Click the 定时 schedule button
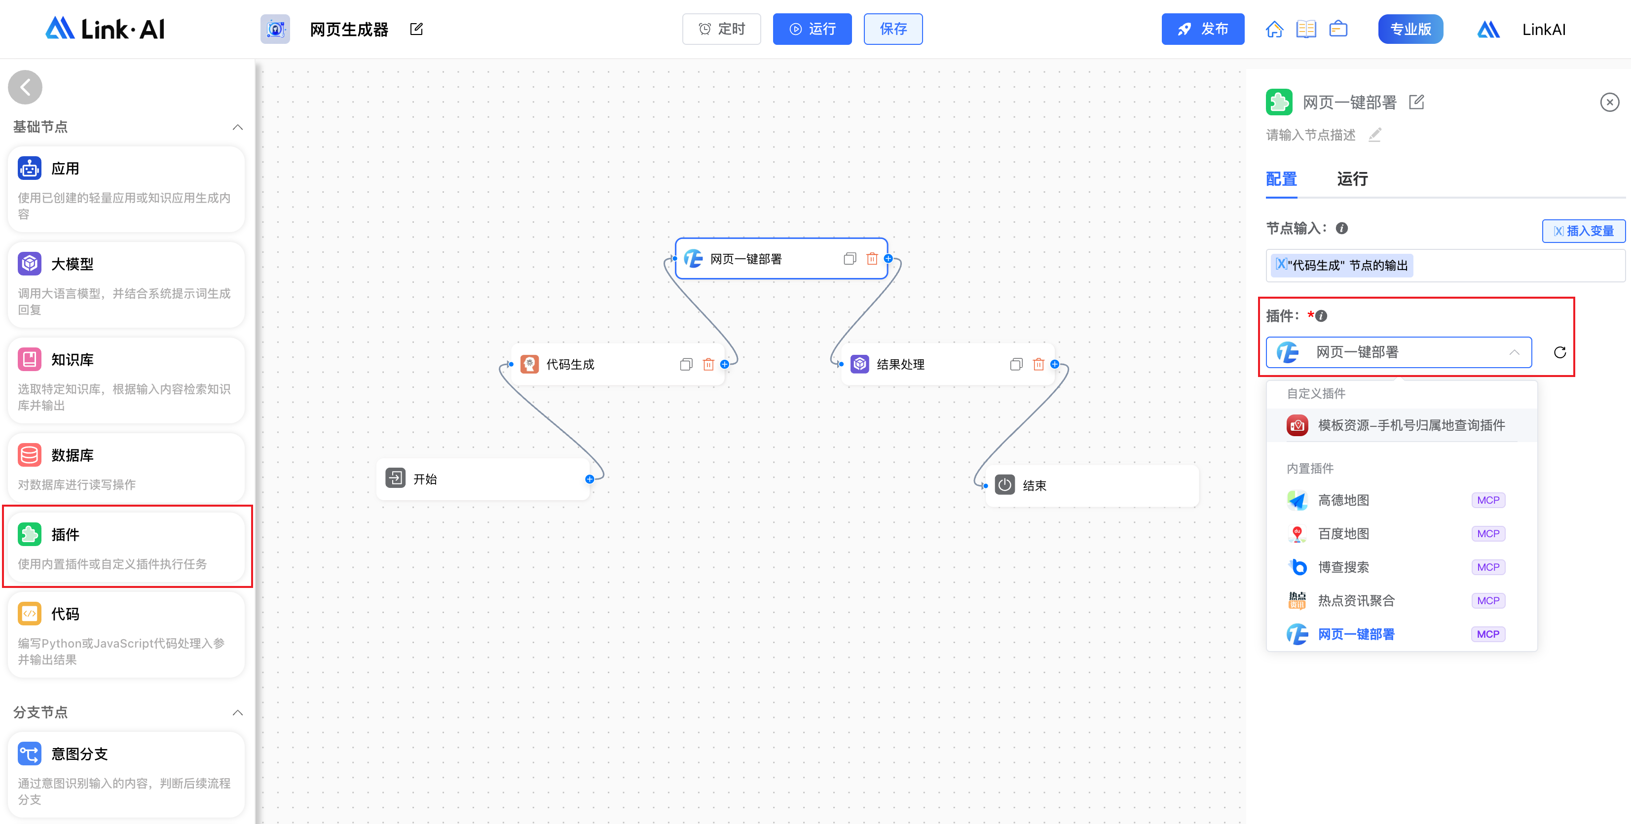 (722, 29)
